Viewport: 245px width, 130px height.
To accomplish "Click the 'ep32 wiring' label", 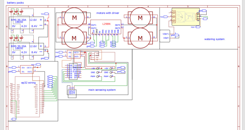I will click(x=29, y=83).
